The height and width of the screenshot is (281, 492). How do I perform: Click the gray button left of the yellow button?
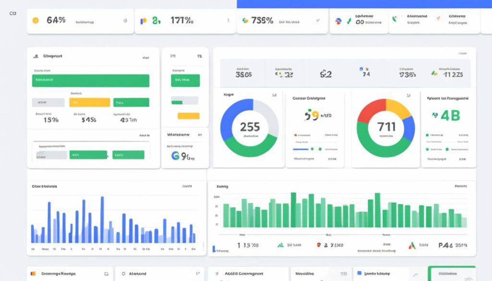(49, 102)
